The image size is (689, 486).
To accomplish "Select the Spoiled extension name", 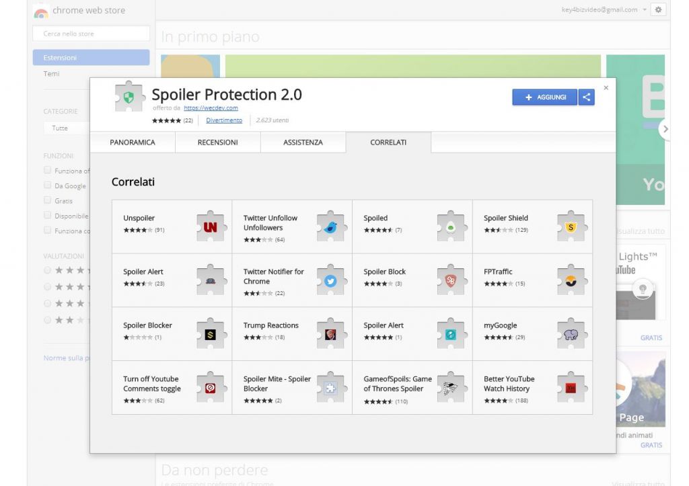I will point(375,218).
